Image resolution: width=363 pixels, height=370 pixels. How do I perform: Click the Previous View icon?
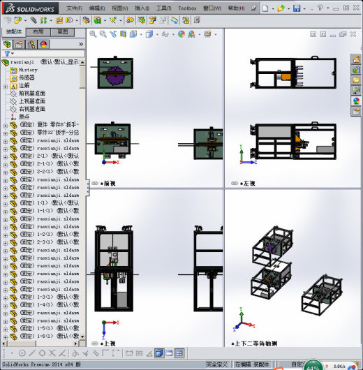[x=113, y=34]
